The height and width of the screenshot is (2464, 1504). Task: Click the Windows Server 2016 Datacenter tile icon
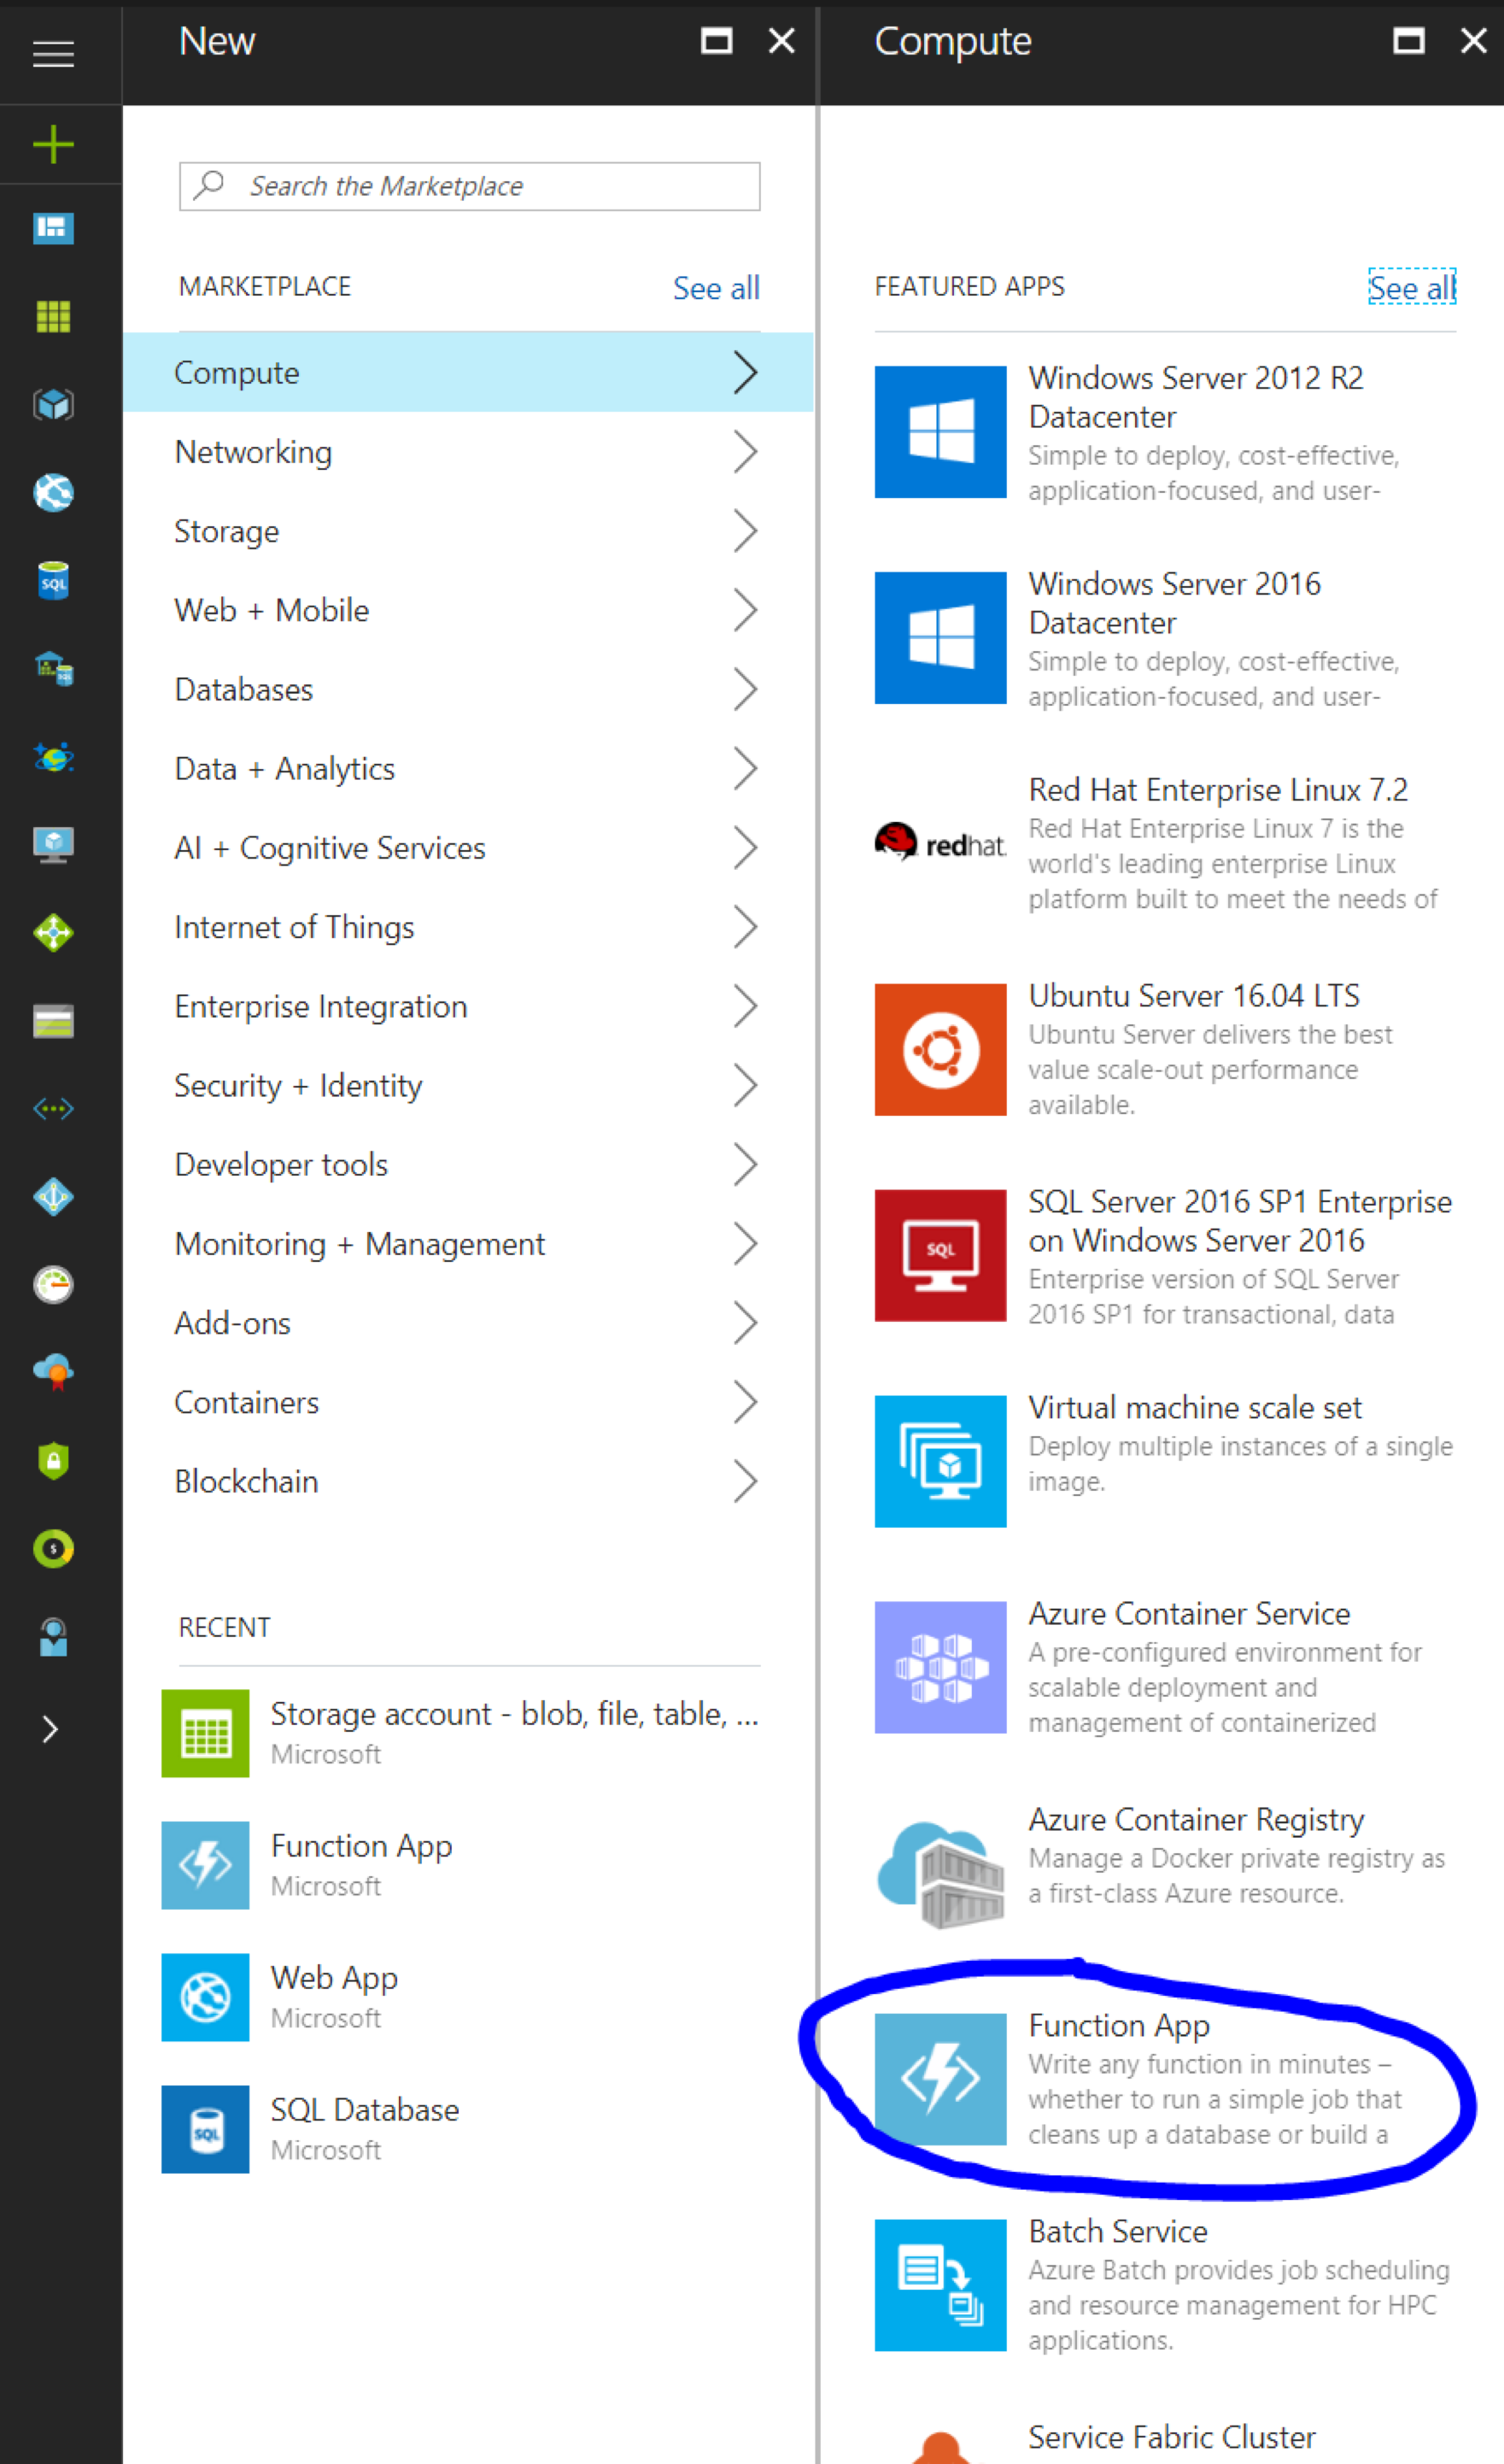[940, 638]
